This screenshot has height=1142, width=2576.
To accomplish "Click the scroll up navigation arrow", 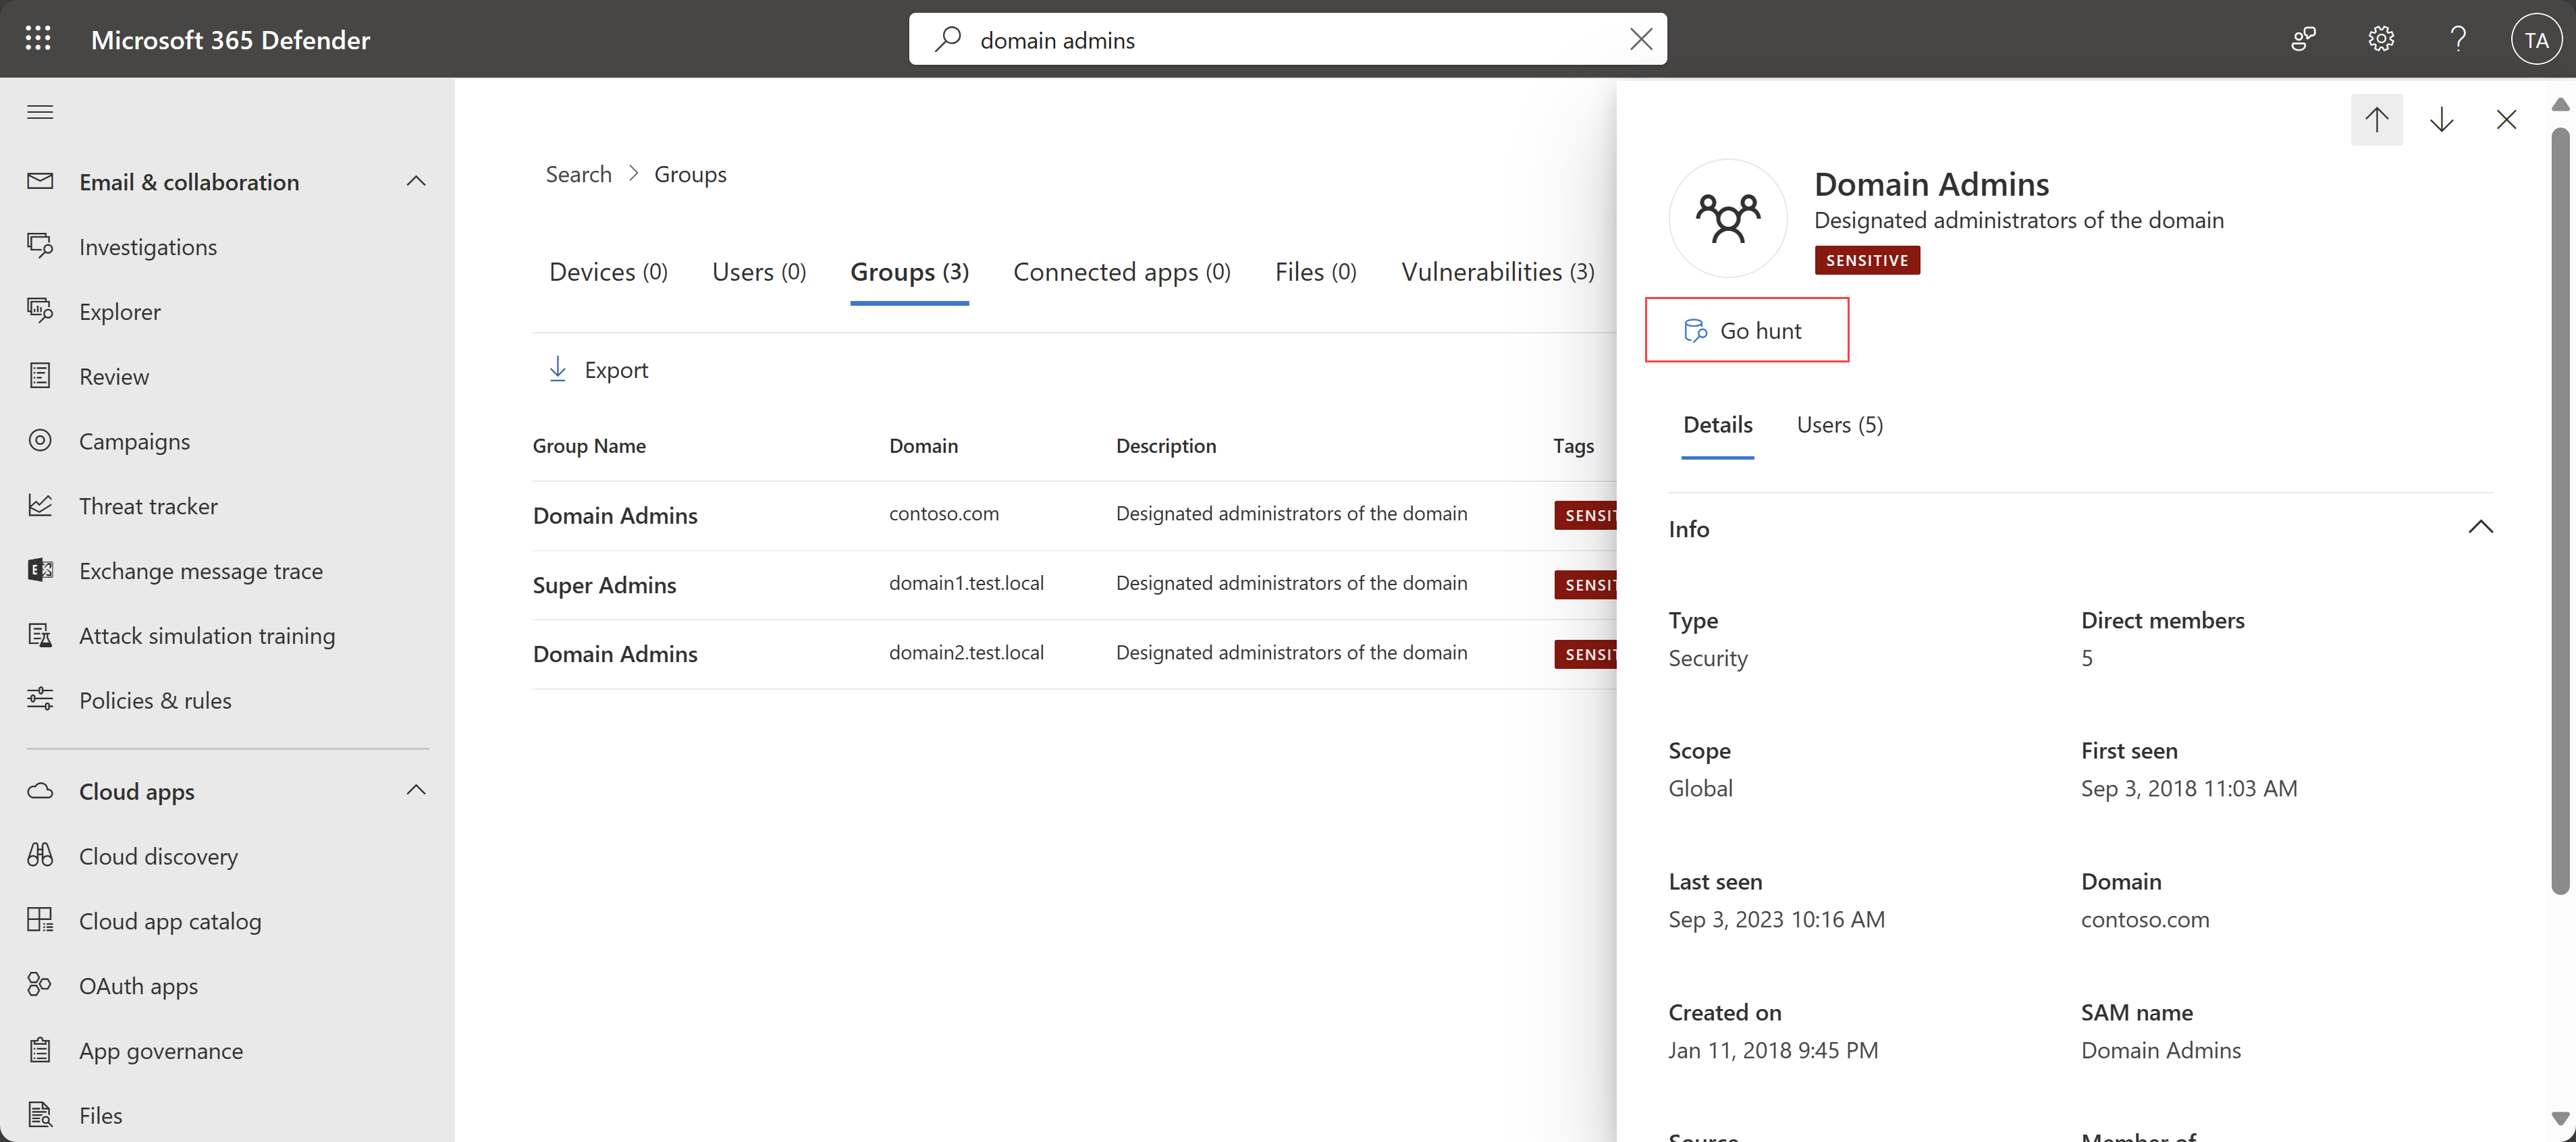I will (x=2376, y=118).
